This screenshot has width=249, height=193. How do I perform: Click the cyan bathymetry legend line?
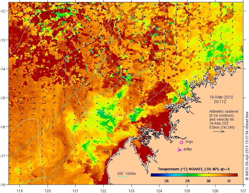click(123, 177)
